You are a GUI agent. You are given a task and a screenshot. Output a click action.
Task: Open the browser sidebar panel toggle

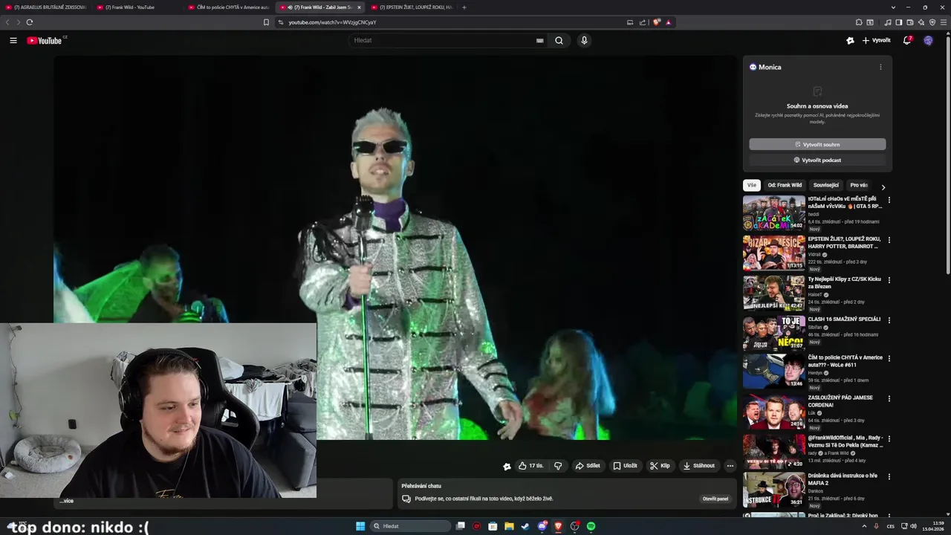[x=898, y=22]
